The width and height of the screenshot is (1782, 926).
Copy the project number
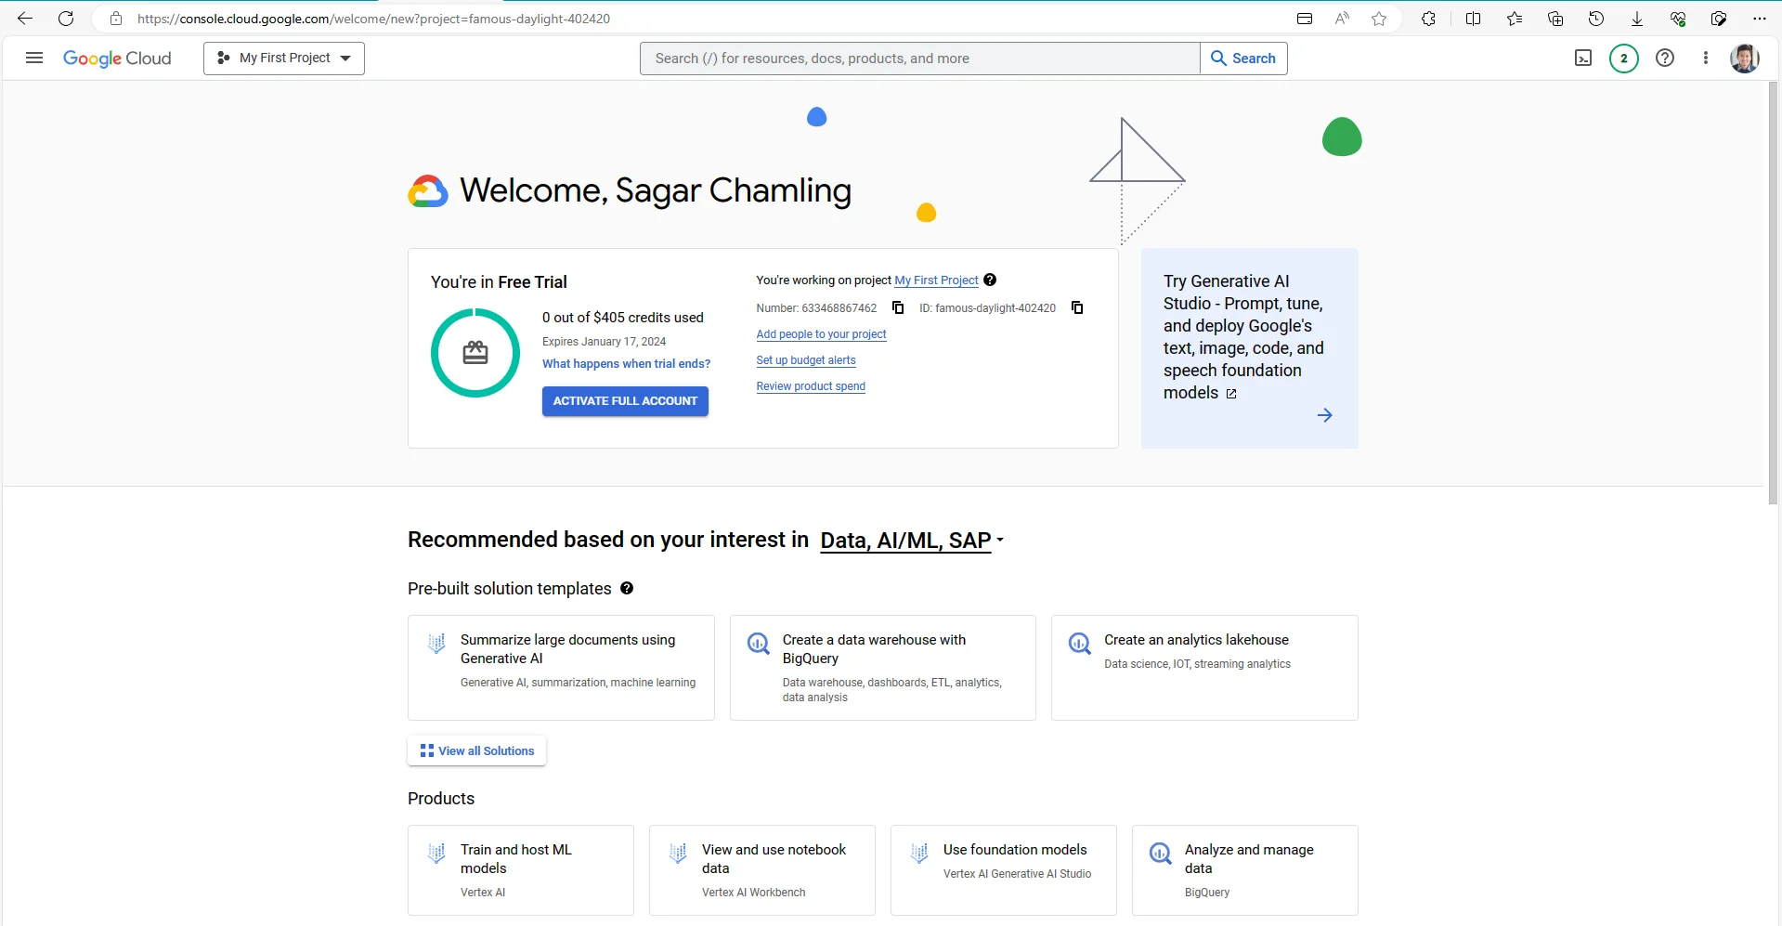click(898, 307)
